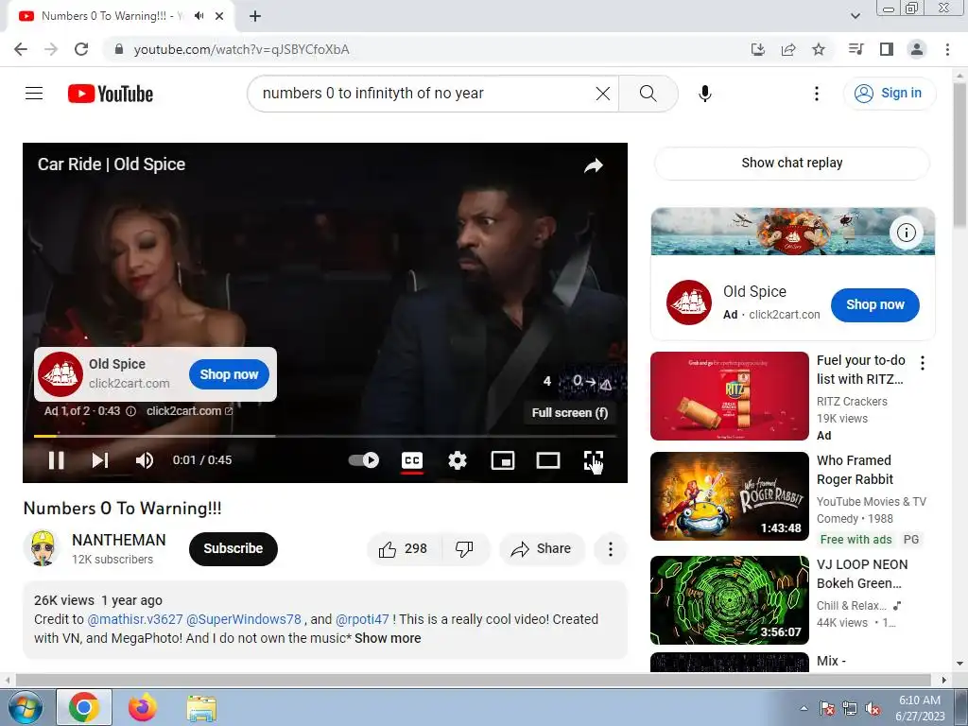
Task: Toggle closed captions CC button
Action: tap(412, 460)
